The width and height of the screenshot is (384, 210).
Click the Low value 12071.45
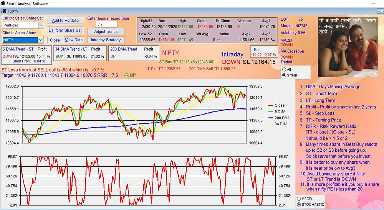tap(185, 39)
